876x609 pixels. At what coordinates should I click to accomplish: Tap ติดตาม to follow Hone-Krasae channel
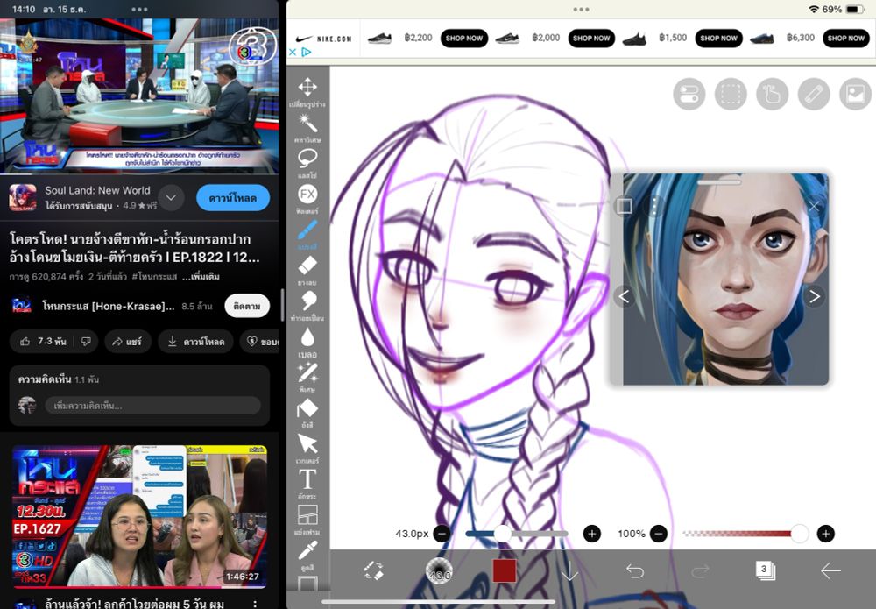coord(247,306)
